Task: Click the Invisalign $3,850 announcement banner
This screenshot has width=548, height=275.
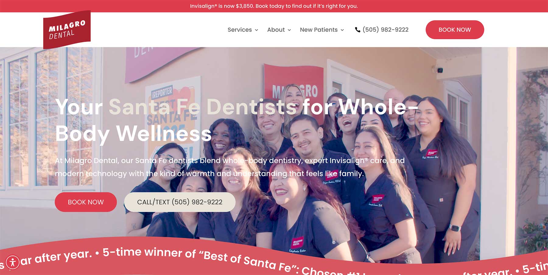Action: (x=274, y=6)
